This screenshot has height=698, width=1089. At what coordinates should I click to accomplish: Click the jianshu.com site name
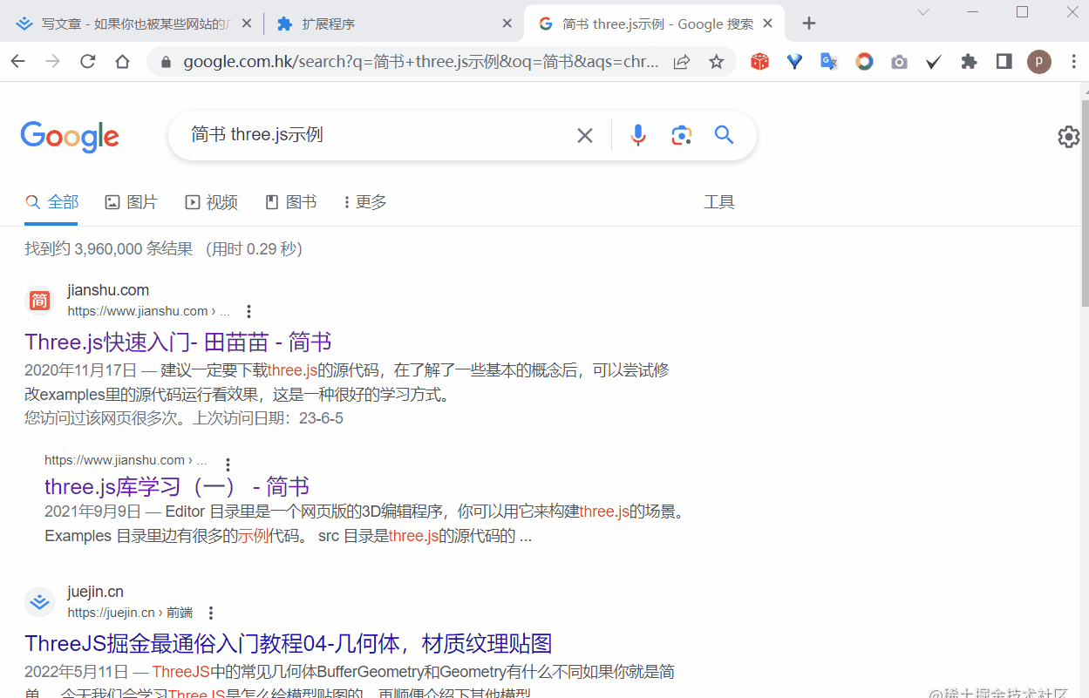108,290
